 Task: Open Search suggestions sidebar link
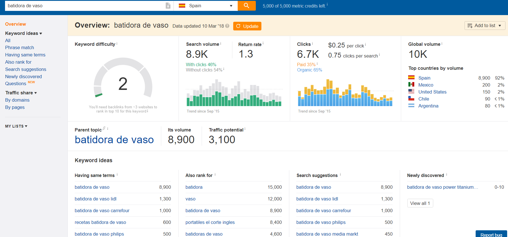click(x=26, y=69)
